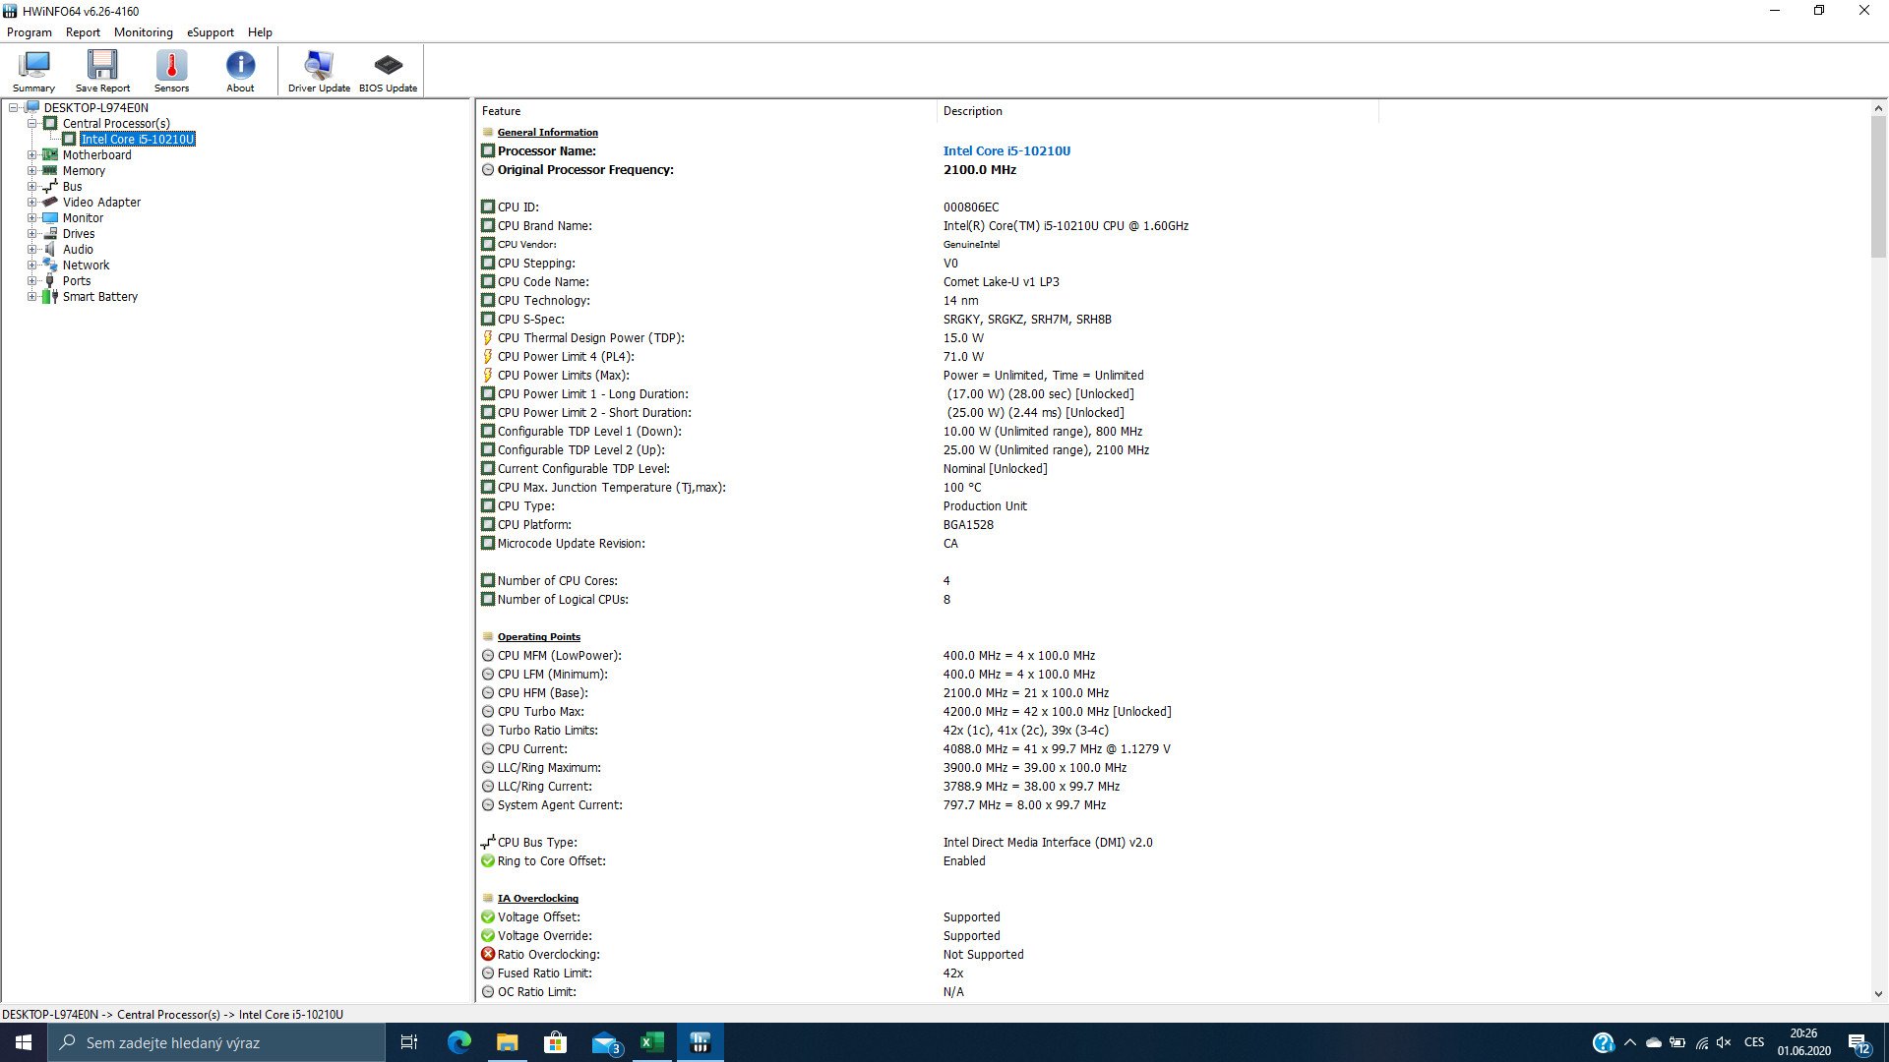The height and width of the screenshot is (1062, 1889).
Task: Select the Video Adapter tree icon
Action: pyautogui.click(x=50, y=203)
